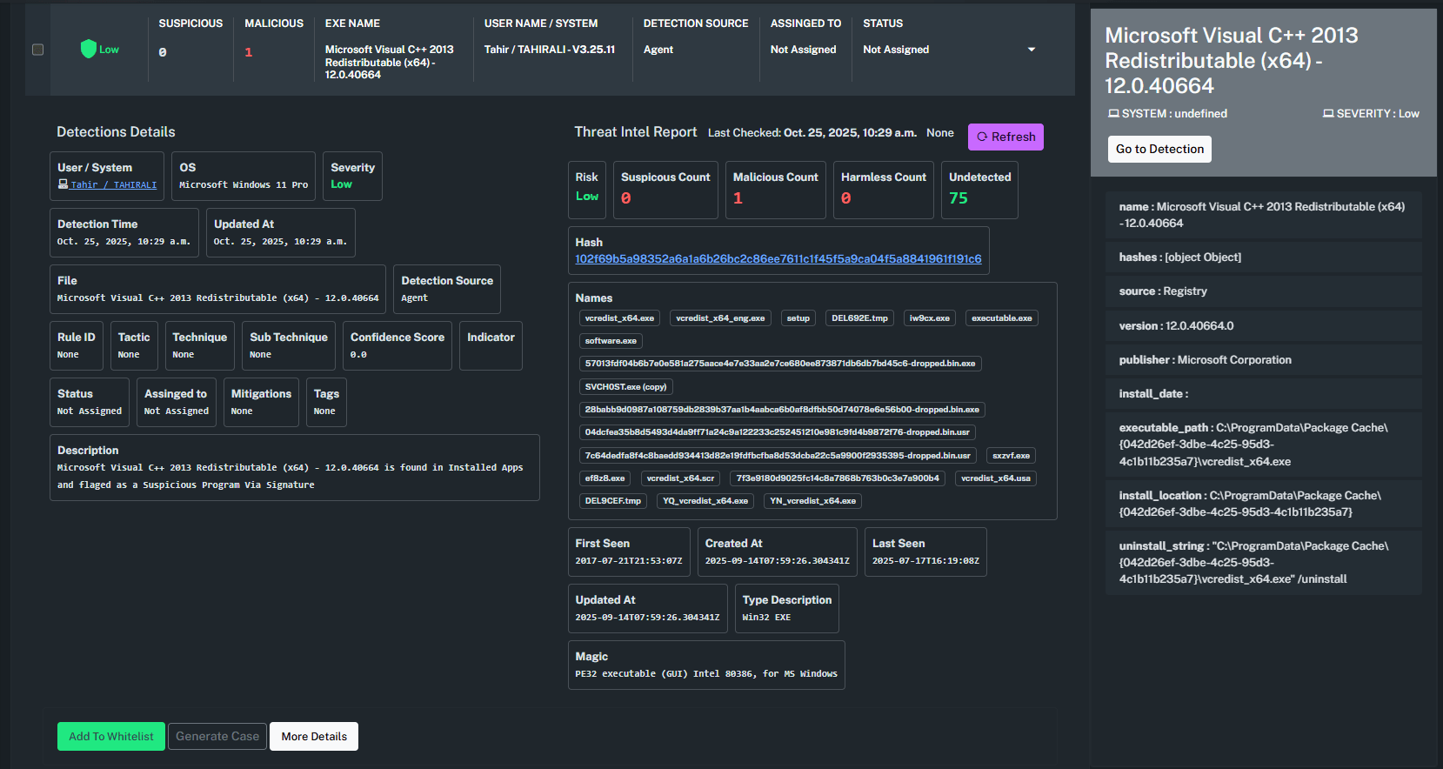
Task: Click the executable_path row in side panel
Action: pyautogui.click(x=1264, y=445)
